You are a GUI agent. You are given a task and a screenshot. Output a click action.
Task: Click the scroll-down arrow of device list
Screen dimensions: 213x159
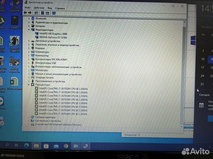tap(181, 127)
